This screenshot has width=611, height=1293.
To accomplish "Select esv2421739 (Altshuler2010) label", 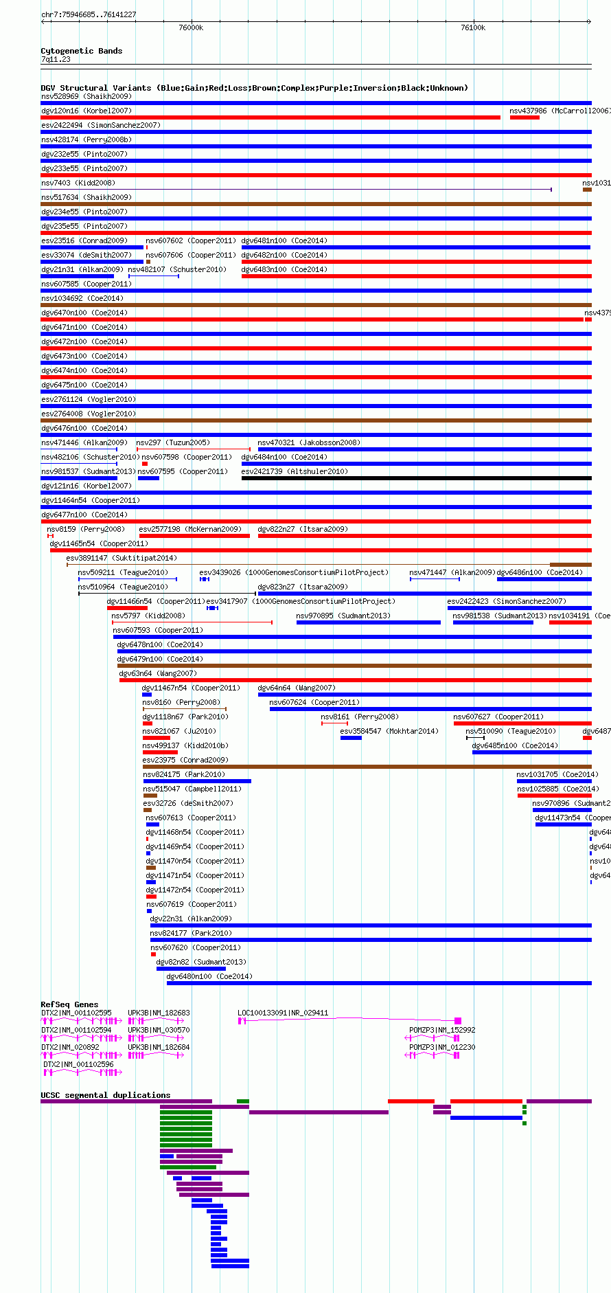I will coord(295,471).
